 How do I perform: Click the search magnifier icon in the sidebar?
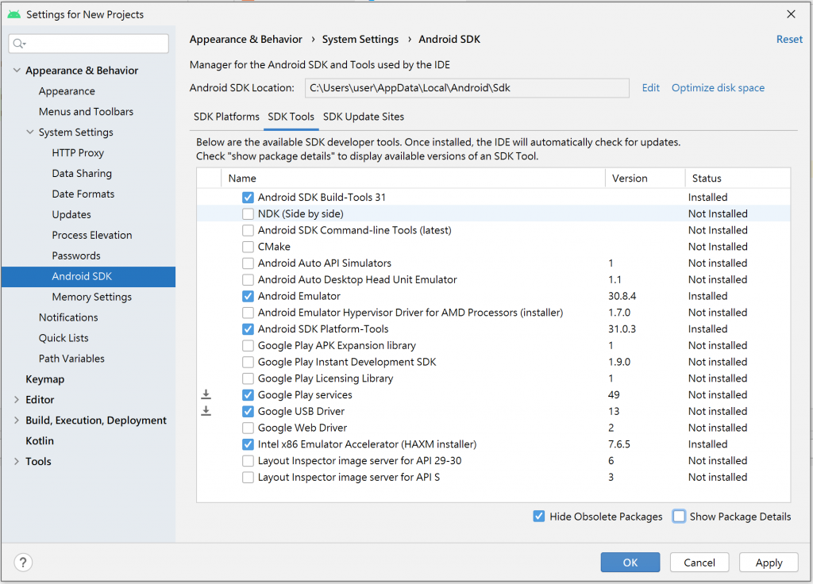[x=20, y=44]
